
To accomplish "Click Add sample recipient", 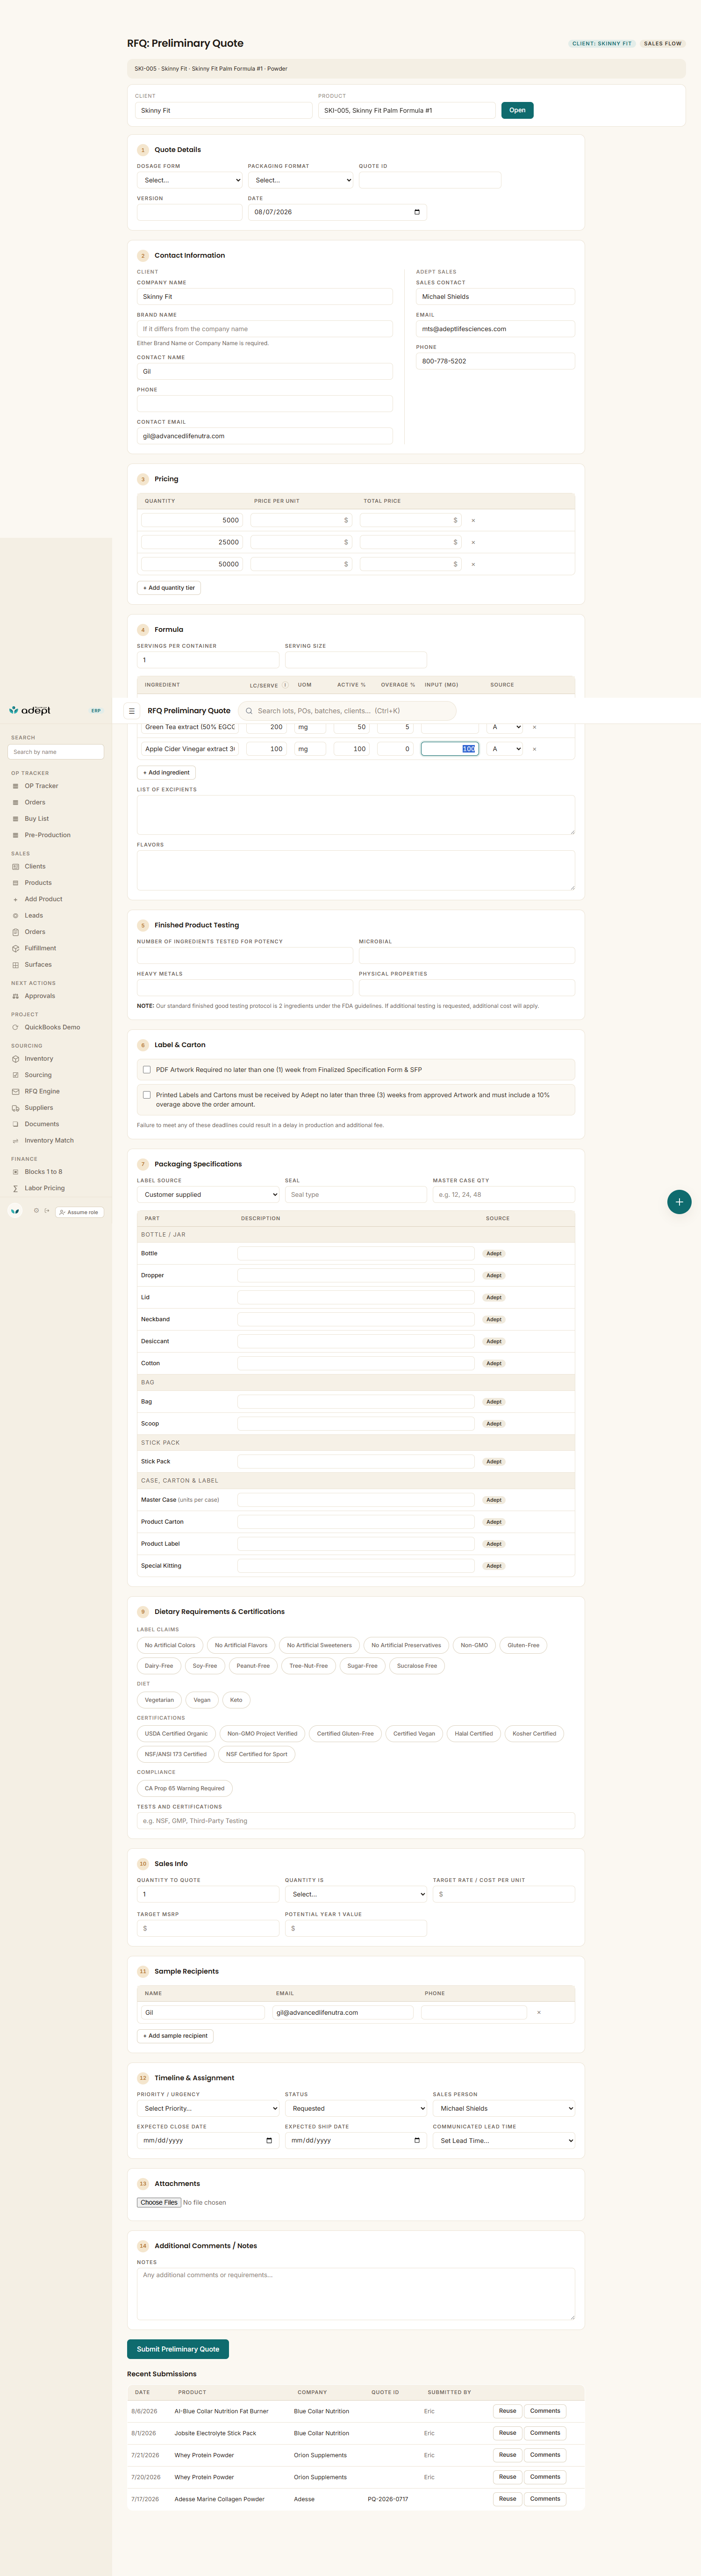I will tap(175, 2036).
